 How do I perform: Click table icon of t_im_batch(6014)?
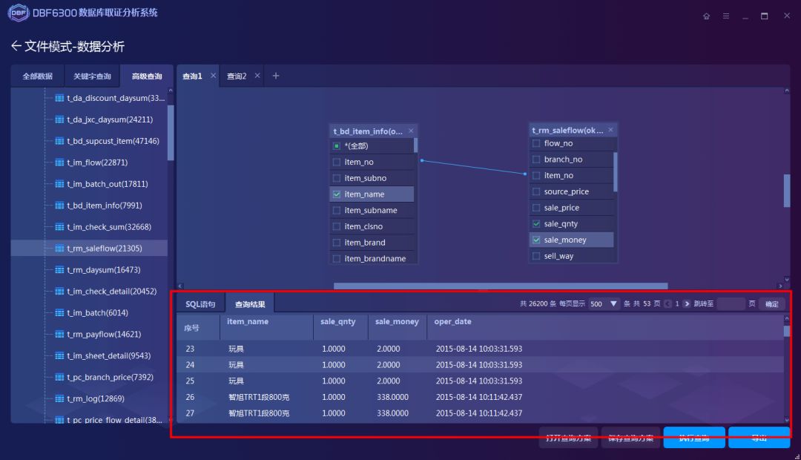60,313
